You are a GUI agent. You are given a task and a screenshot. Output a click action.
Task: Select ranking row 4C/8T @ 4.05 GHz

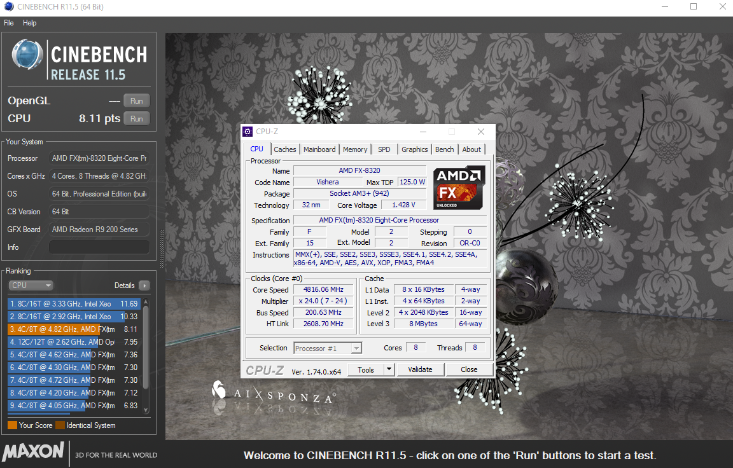click(x=74, y=406)
